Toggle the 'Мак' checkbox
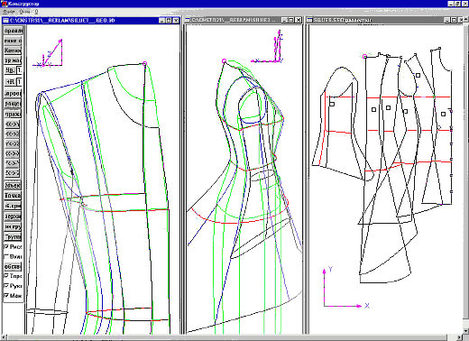This screenshot has height=341, width=469. click(x=6, y=296)
